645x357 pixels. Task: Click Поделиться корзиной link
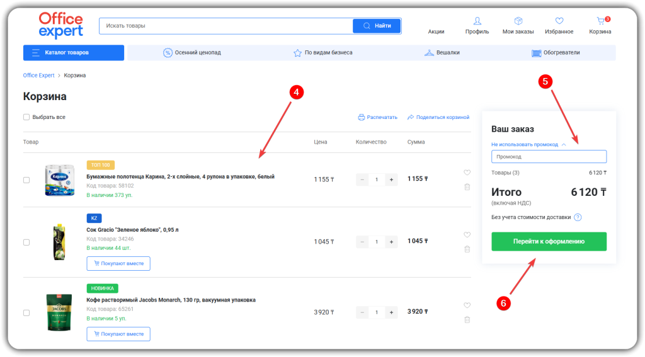click(x=438, y=117)
